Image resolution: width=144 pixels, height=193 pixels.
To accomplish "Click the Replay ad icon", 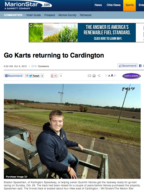I will [31, 26].
